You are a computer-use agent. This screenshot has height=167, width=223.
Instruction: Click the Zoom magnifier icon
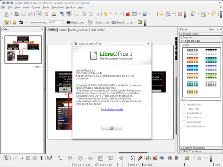(168, 14)
